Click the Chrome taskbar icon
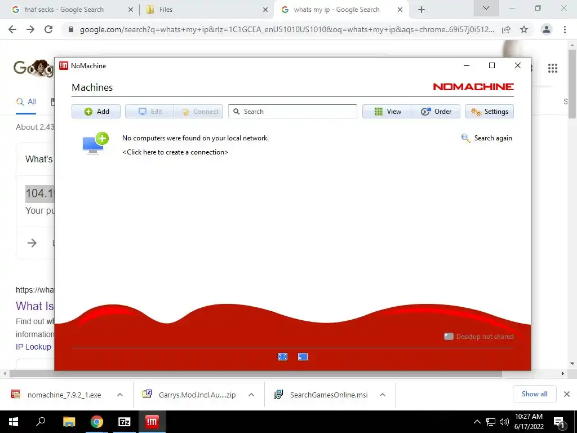Viewport: 577px width, 433px height. pyautogui.click(x=97, y=422)
